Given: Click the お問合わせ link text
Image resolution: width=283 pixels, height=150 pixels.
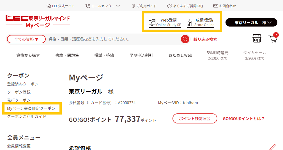Looking at the screenshot, I should [x=227, y=6].
